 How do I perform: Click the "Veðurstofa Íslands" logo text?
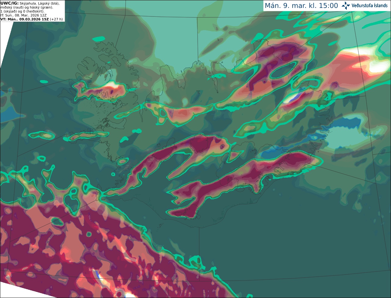tap(369, 5)
